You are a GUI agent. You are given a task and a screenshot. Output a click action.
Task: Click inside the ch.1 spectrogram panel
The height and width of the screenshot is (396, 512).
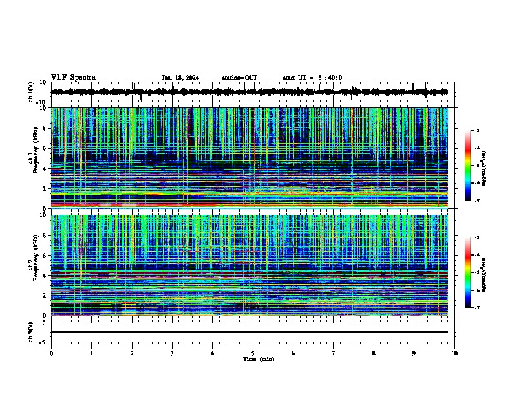pyautogui.click(x=250, y=158)
